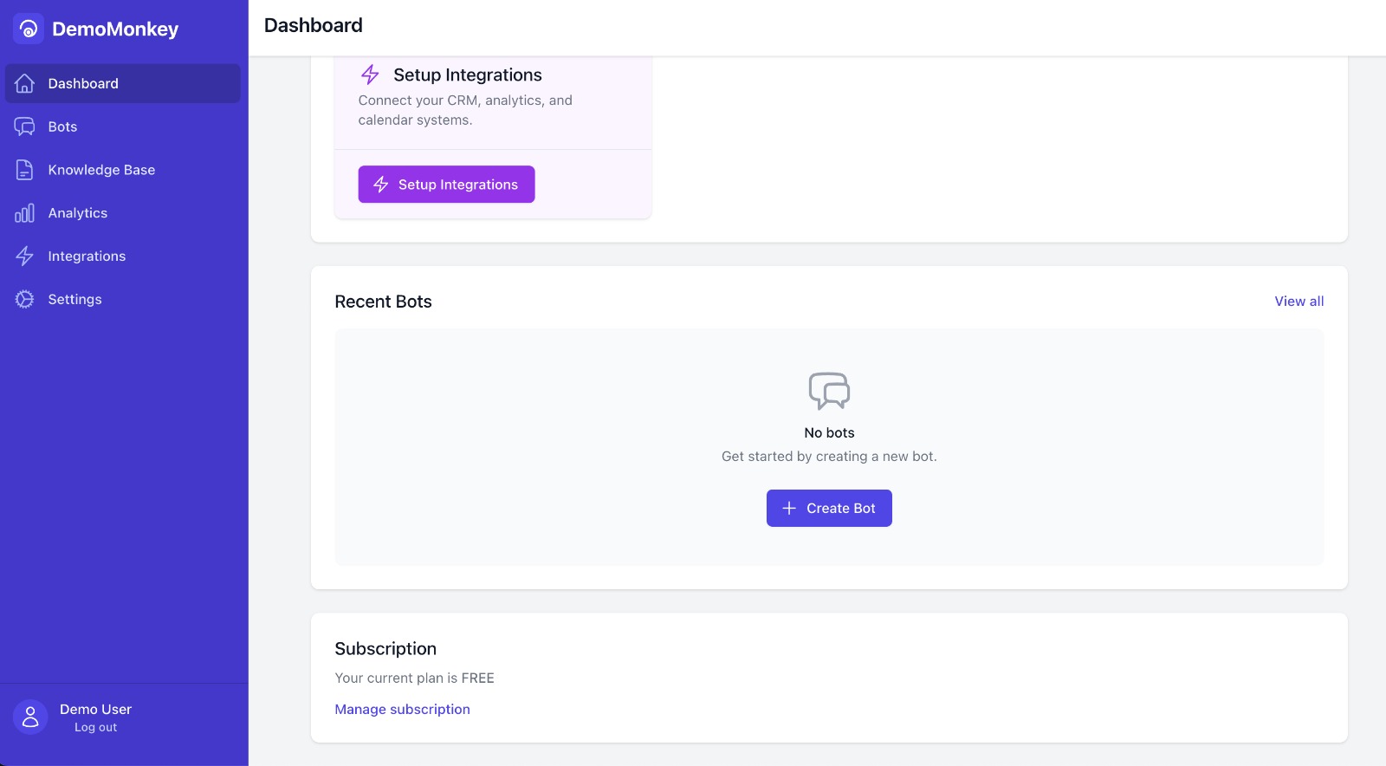
Task: Click the DemoMonkey logo icon
Action: pyautogui.click(x=29, y=29)
